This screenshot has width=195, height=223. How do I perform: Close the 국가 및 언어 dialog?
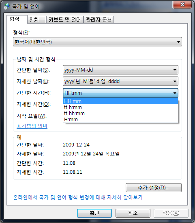(x=182, y=5)
